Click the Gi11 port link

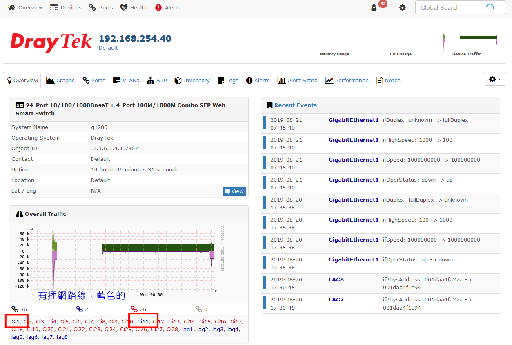(143, 322)
